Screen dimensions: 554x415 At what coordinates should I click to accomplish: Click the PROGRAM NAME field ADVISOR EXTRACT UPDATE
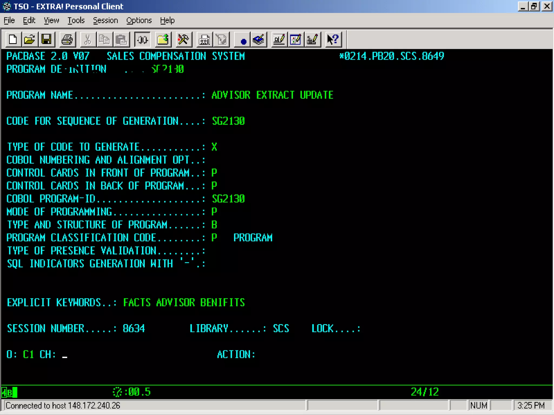[x=272, y=95]
